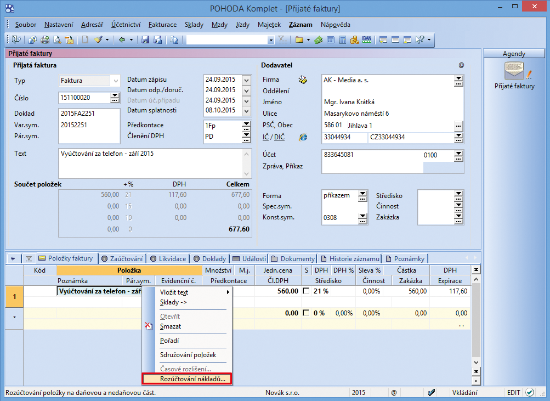The height and width of the screenshot is (401, 550).
Task: Click the broom cleanup icon
Action: (x=98, y=40)
